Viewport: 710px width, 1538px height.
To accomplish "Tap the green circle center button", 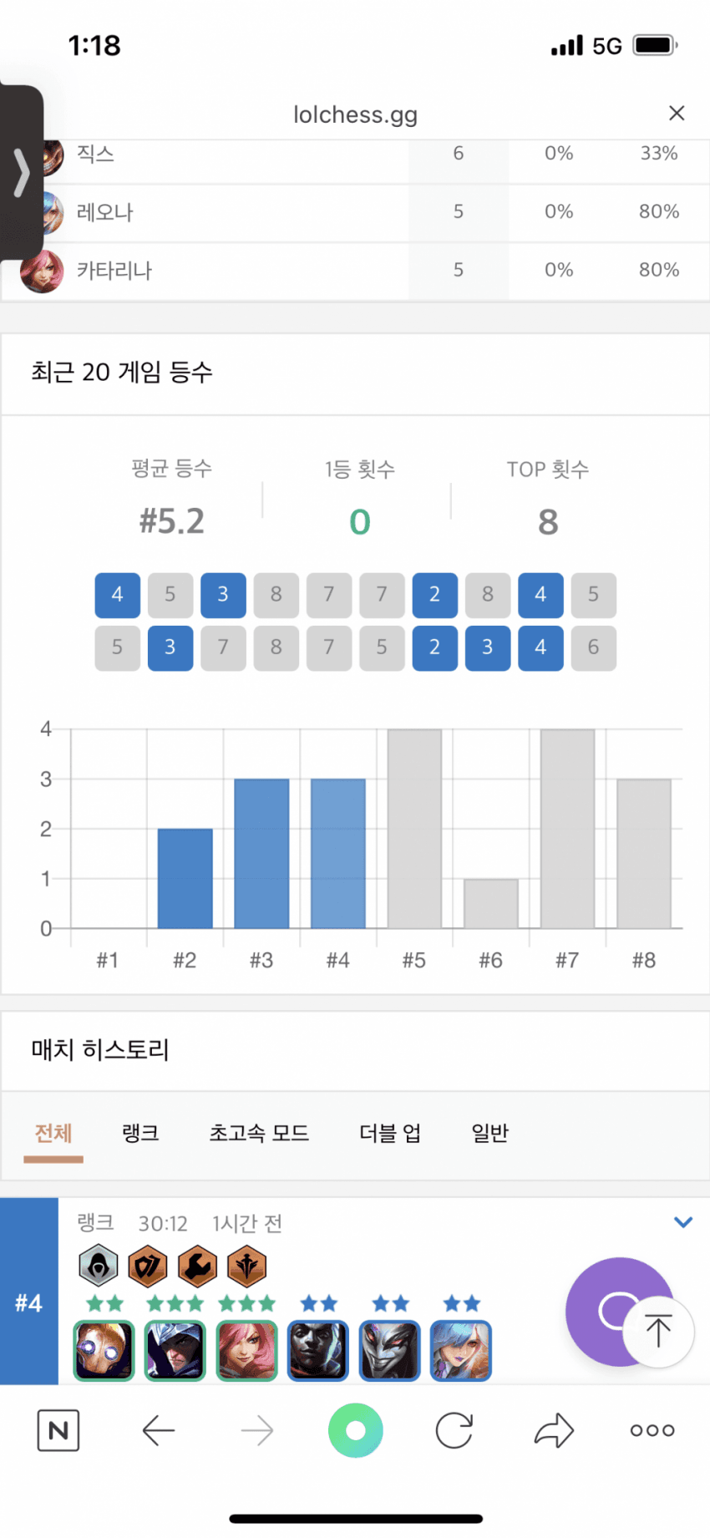I will pos(356,1430).
